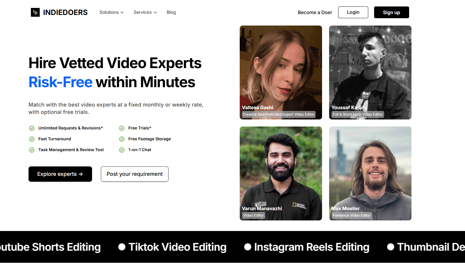This screenshot has width=465, height=263.
Task: Click the Free Footage Storage text
Action: click(149, 139)
